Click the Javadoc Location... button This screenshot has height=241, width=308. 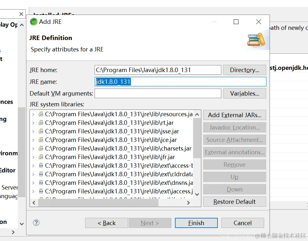click(x=235, y=127)
